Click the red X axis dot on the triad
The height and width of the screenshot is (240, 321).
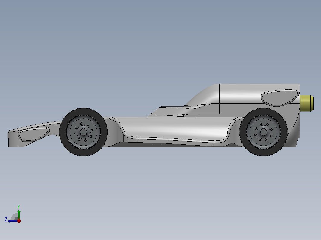(19, 221)
